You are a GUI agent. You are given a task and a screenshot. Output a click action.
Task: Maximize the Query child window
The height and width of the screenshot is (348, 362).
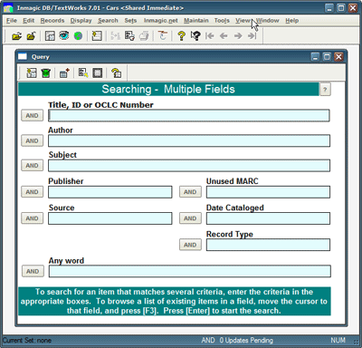[327, 57]
